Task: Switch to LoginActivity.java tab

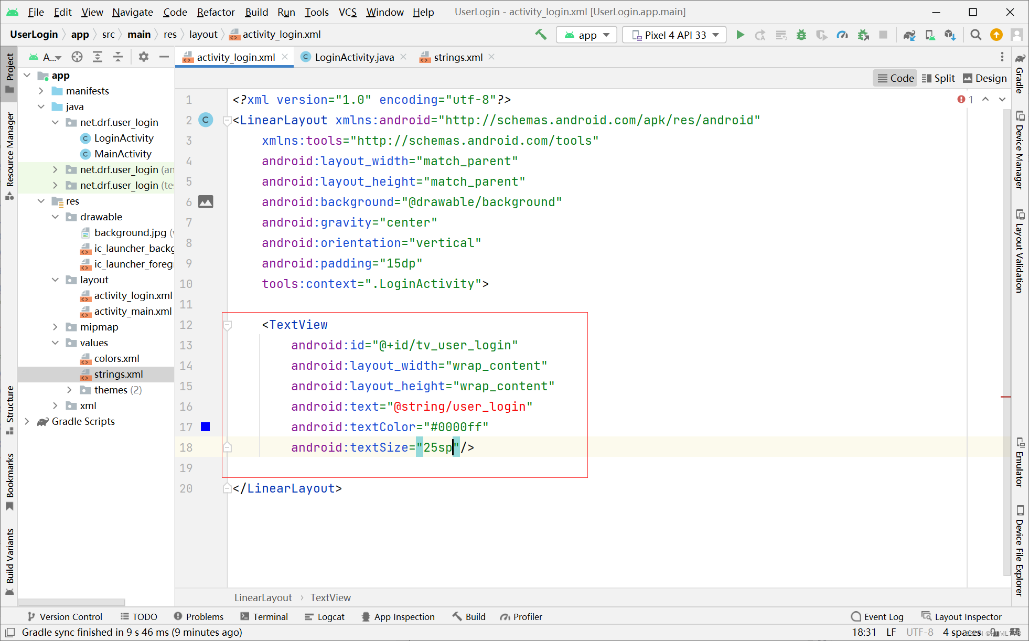Action: click(x=354, y=57)
